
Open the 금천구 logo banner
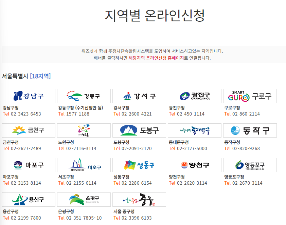click(x=29, y=130)
